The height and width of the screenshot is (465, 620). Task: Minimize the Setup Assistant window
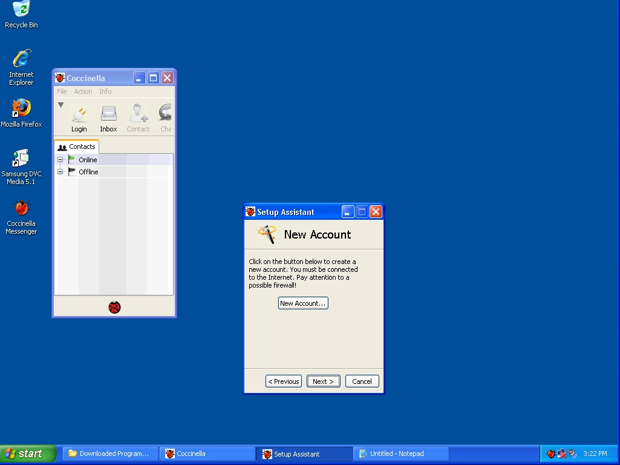coord(348,212)
